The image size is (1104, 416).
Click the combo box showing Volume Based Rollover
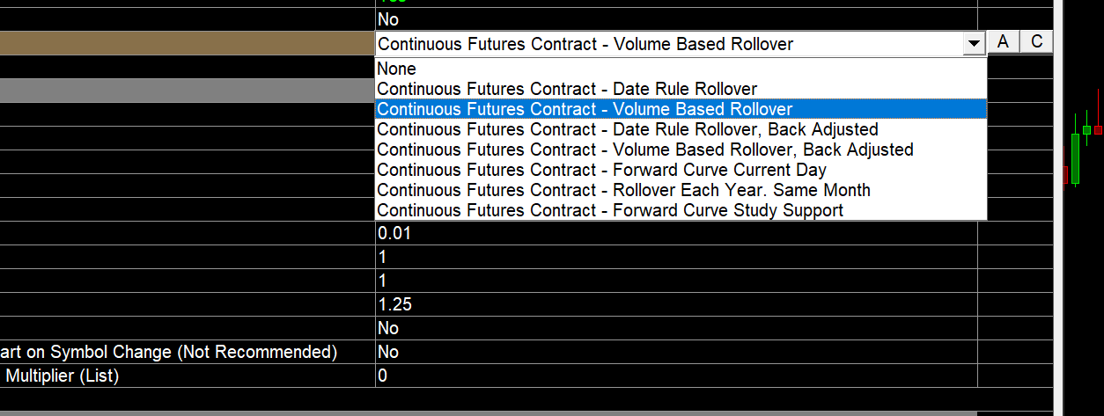coord(669,44)
